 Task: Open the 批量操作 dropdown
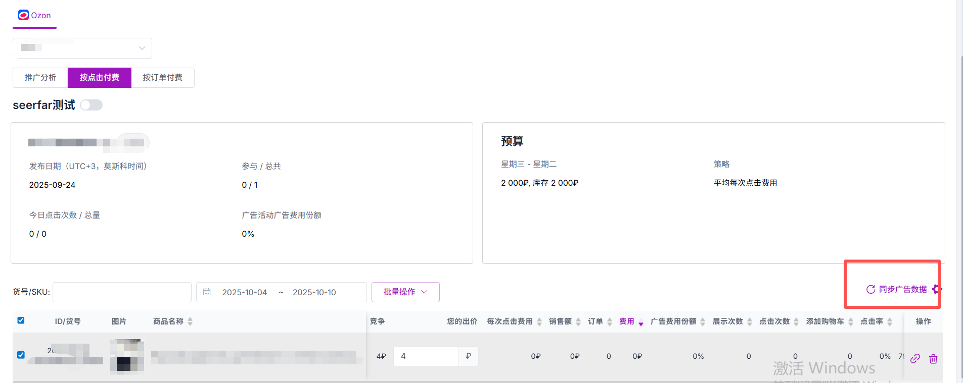click(405, 292)
